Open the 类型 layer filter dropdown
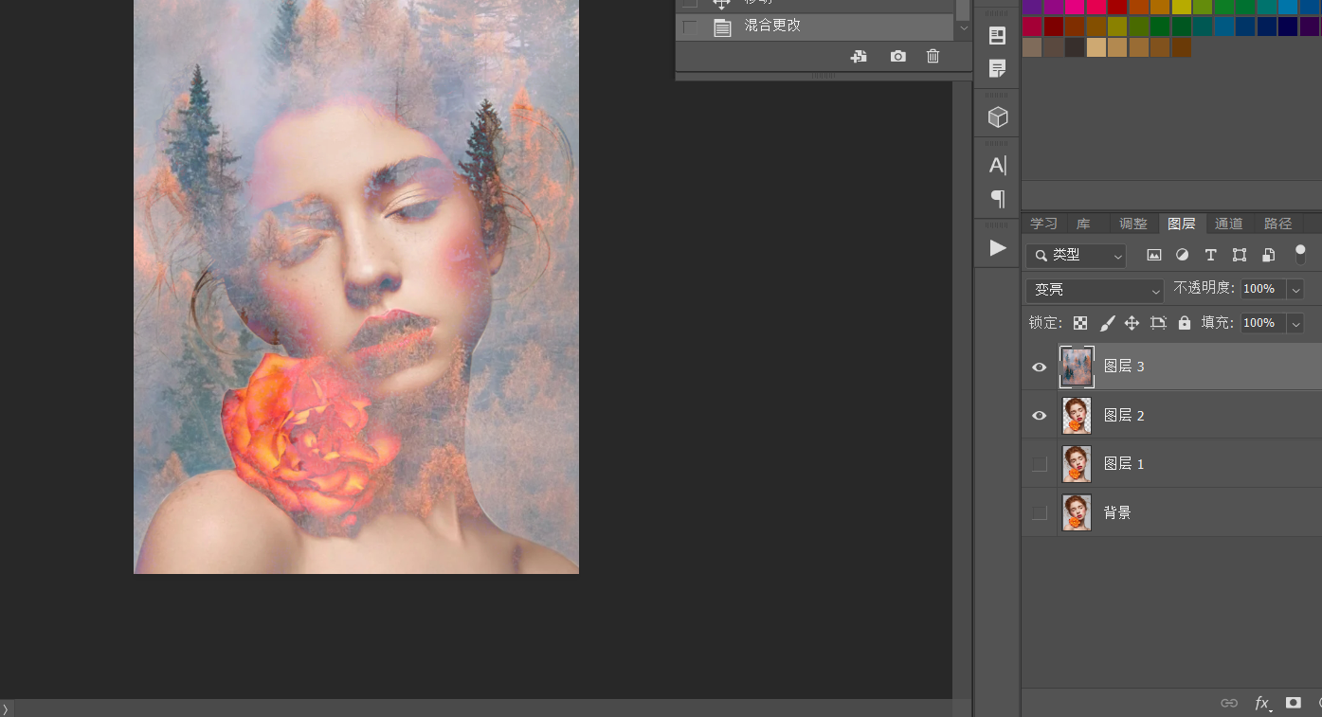The height and width of the screenshot is (717, 1322). [x=1076, y=256]
